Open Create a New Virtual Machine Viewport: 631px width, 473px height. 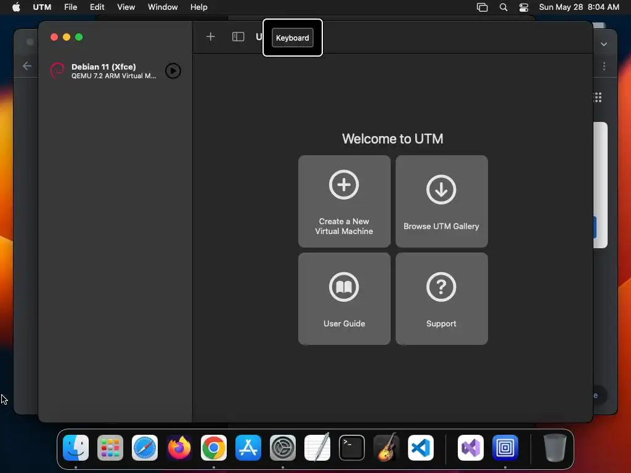pos(344,201)
